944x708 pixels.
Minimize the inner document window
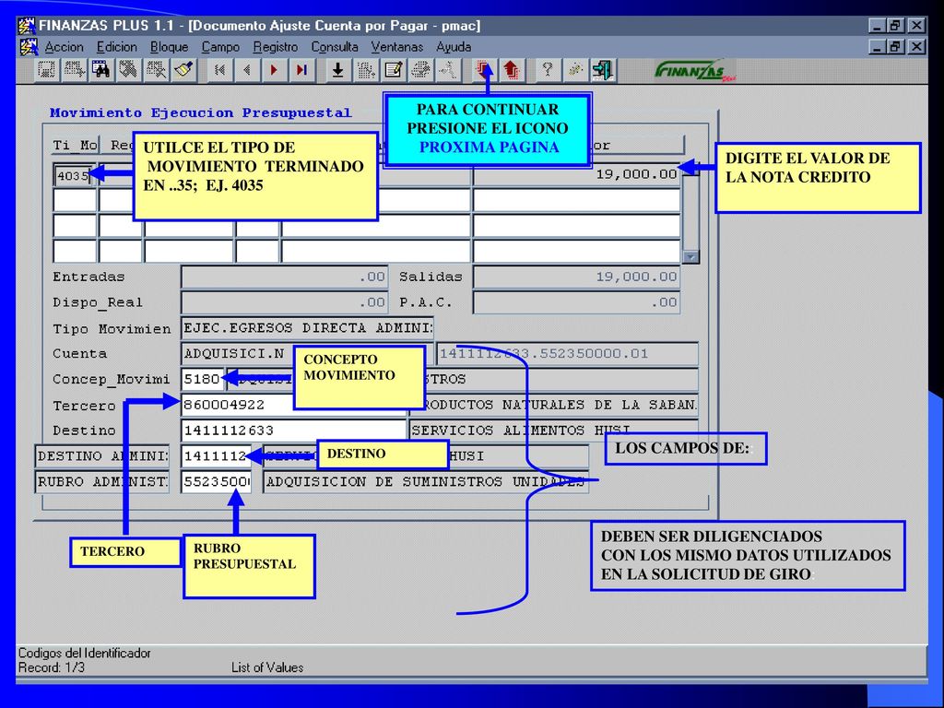click(x=878, y=47)
